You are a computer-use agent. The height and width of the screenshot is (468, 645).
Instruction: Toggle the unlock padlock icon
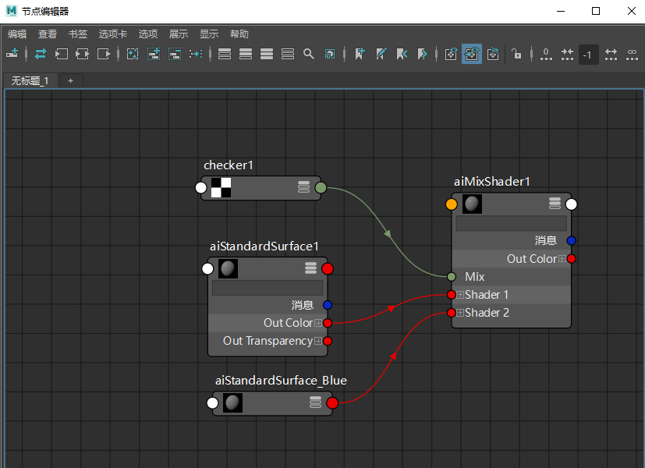tap(516, 54)
